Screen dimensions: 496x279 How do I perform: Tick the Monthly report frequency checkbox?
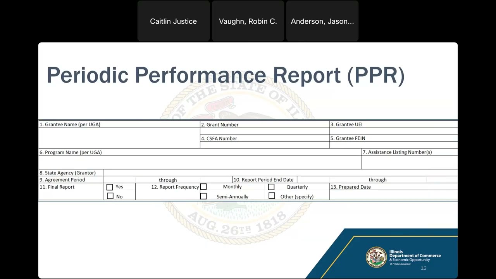pyautogui.click(x=203, y=187)
